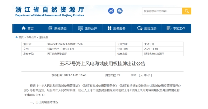
Task: Click the 专项工作 checklist icon
Action: tap(169, 28)
